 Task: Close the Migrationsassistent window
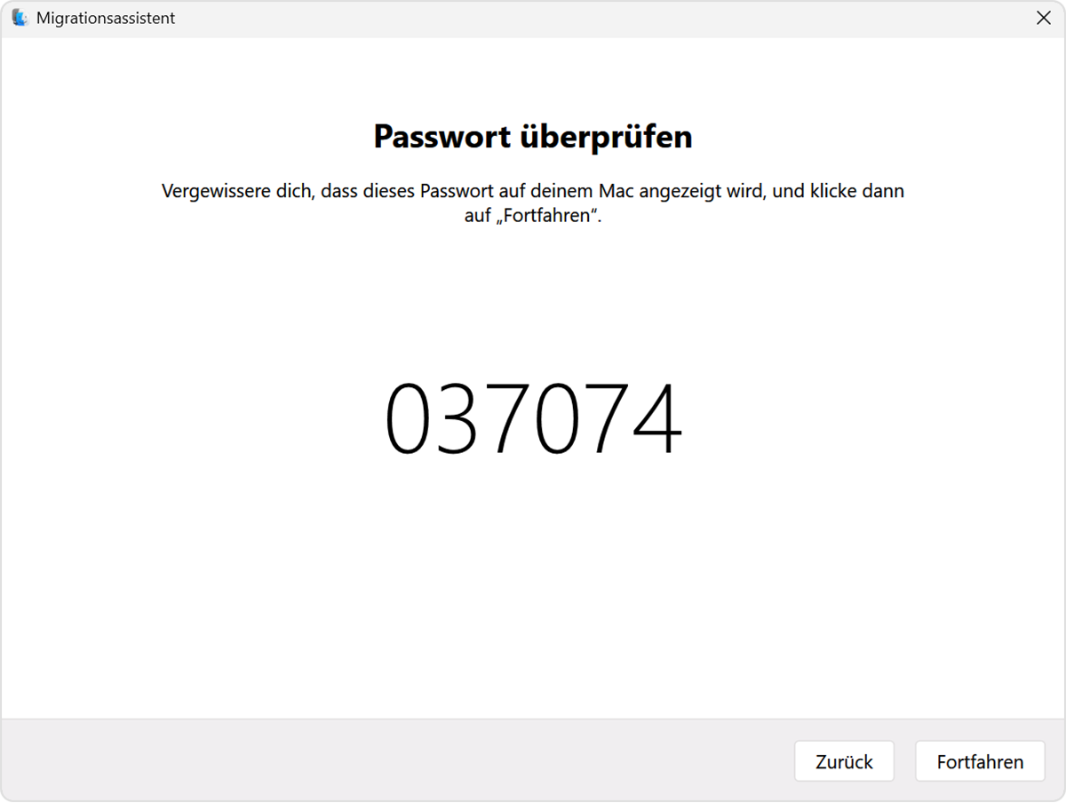[1044, 18]
